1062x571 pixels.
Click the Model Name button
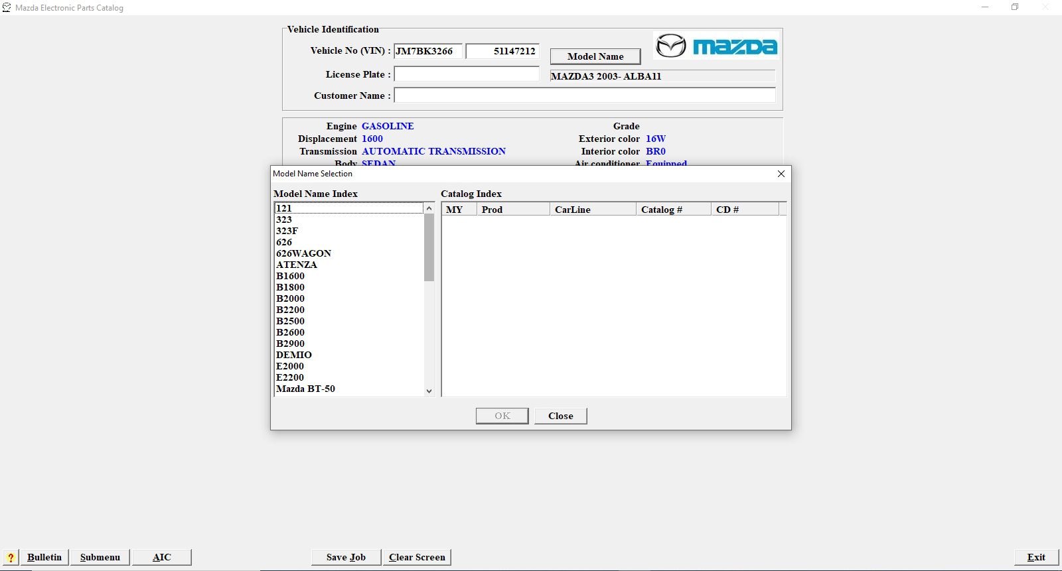pos(595,56)
